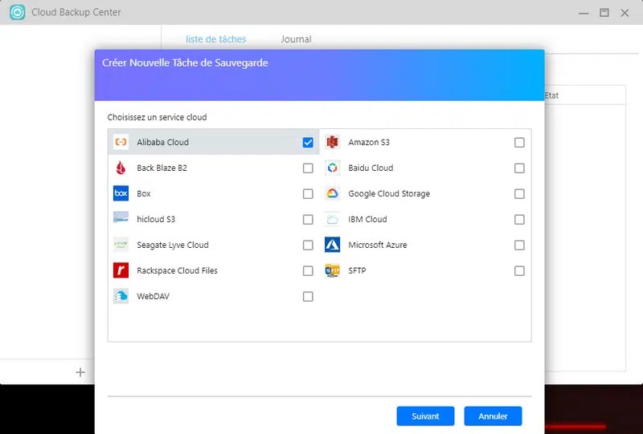Open the Journal tab
Viewport: 643px width, 434px height.
[x=296, y=39]
